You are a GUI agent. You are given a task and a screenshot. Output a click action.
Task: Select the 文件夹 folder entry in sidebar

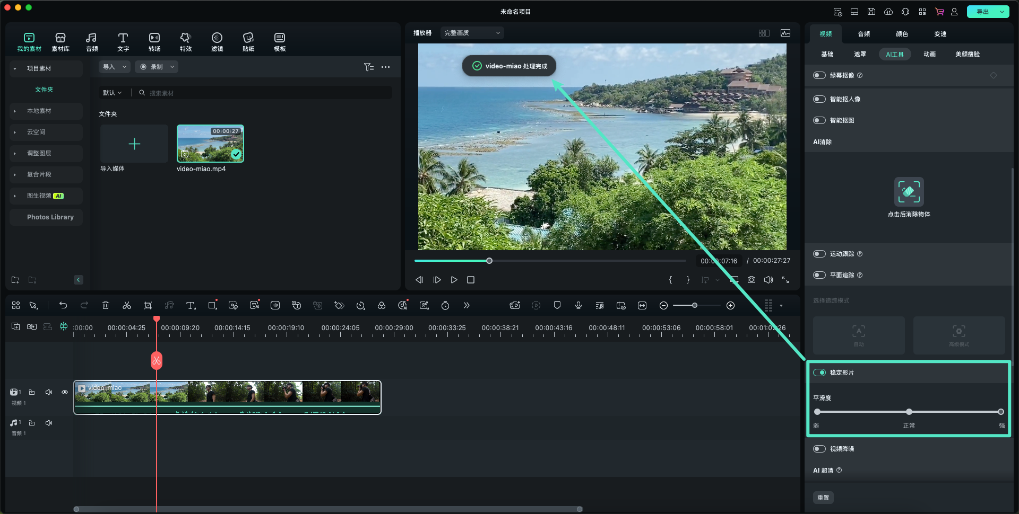(x=44, y=90)
